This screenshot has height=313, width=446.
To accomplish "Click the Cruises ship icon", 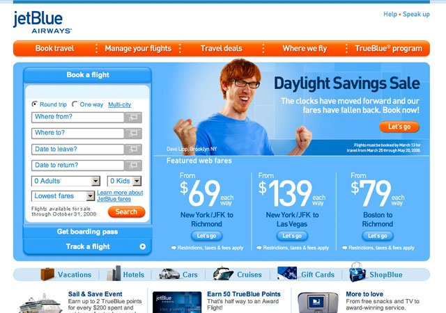I will point(223,273).
